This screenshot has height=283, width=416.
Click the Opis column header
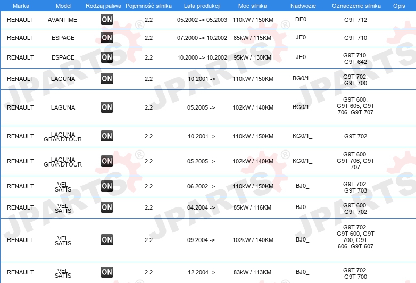pos(399,6)
